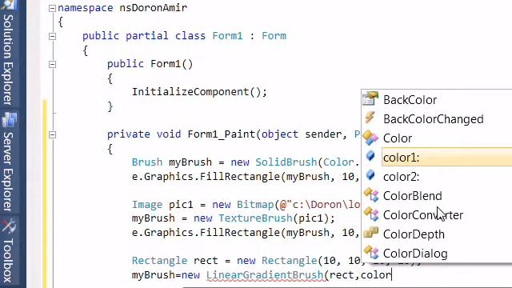This screenshot has width=512, height=288.
Task: Place cursor after typed word color
Action: 391,275
